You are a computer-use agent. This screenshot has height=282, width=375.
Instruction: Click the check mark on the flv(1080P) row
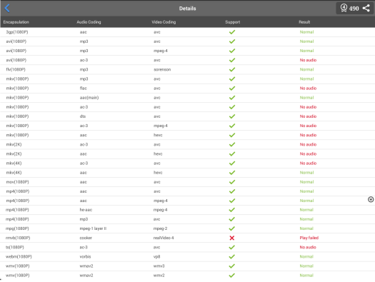pyautogui.click(x=232, y=69)
